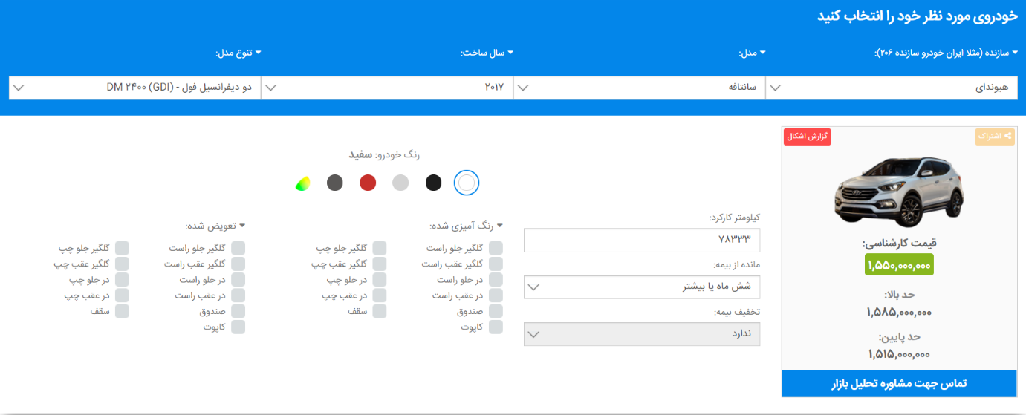Click the white Hyundai Santa Fe car image
The height and width of the screenshot is (415, 1026).
click(898, 192)
